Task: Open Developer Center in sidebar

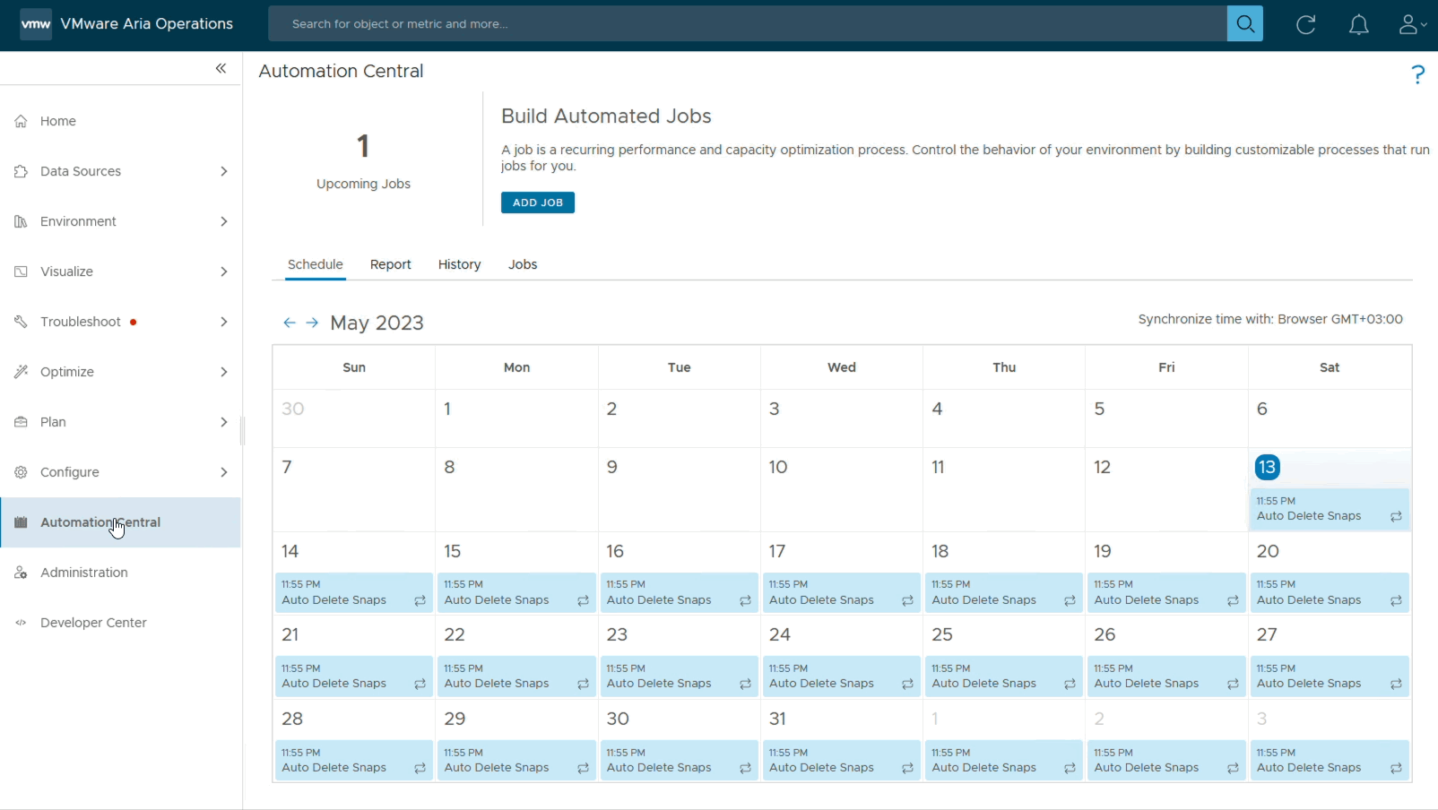Action: [x=93, y=623]
